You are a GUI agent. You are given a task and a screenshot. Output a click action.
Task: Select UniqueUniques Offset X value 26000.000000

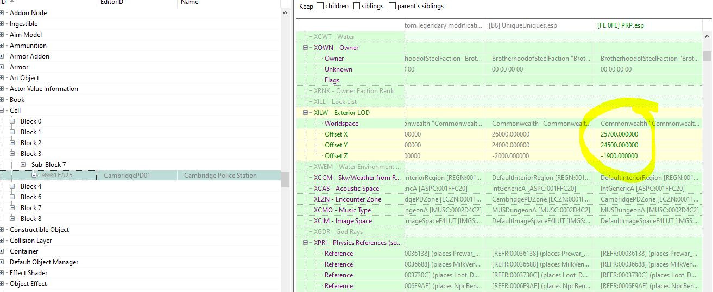[510, 134]
